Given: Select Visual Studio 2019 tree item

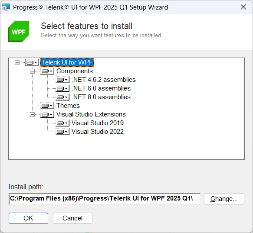Looking at the screenshot, I should point(98,123).
